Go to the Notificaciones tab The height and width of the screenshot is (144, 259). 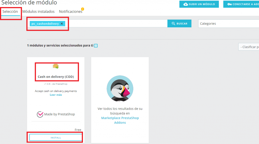tap(70, 12)
